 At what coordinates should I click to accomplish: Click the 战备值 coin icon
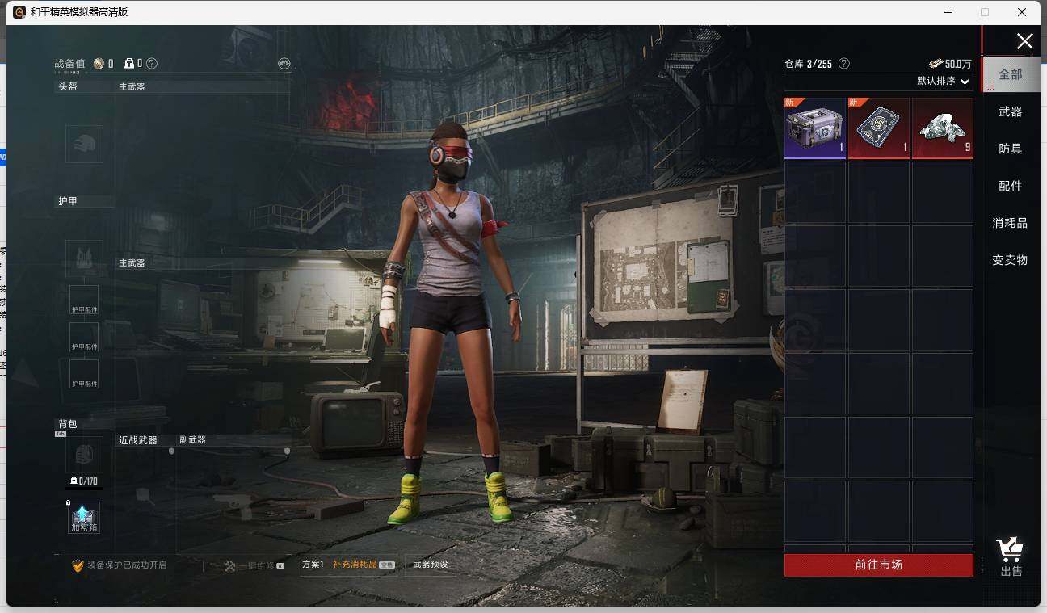point(99,63)
